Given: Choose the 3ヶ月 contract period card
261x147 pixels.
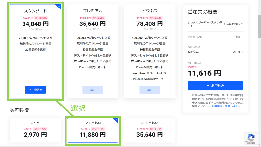Looking at the screenshot, I should click(x=35, y=130).
